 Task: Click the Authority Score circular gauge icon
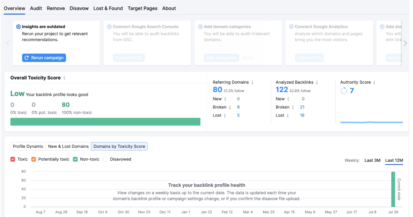coord(344,91)
